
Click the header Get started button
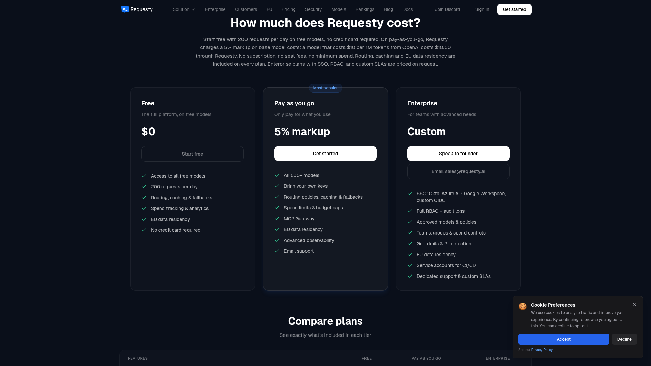tap(514, 9)
